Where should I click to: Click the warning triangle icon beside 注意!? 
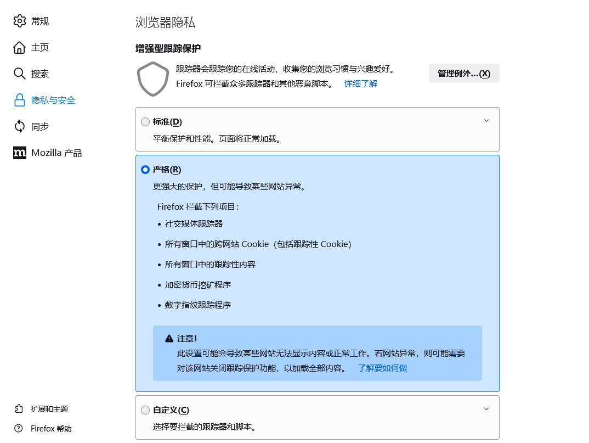(x=169, y=339)
